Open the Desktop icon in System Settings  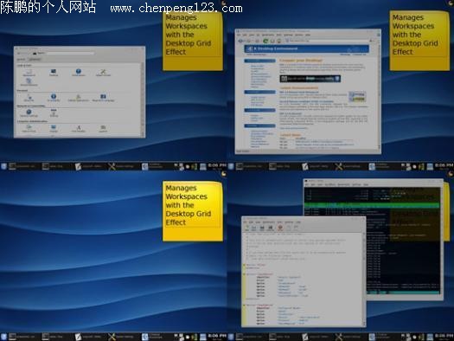tap(54, 73)
